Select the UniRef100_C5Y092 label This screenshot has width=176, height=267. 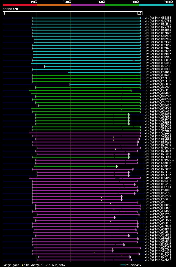[158, 36]
